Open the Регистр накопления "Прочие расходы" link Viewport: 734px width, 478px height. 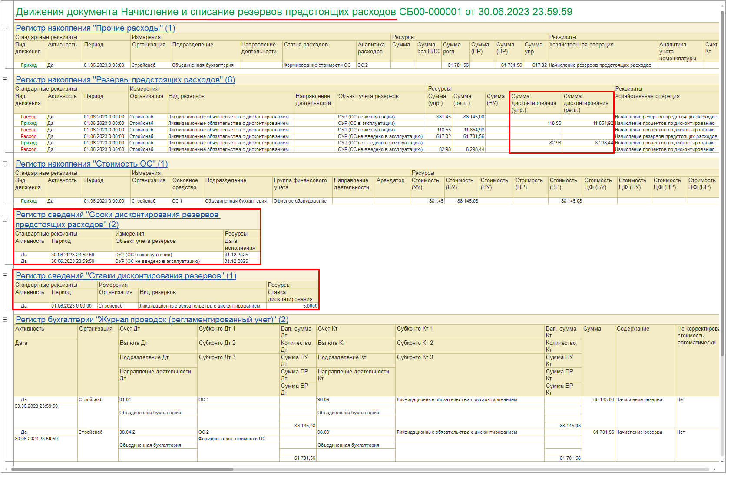[95, 28]
